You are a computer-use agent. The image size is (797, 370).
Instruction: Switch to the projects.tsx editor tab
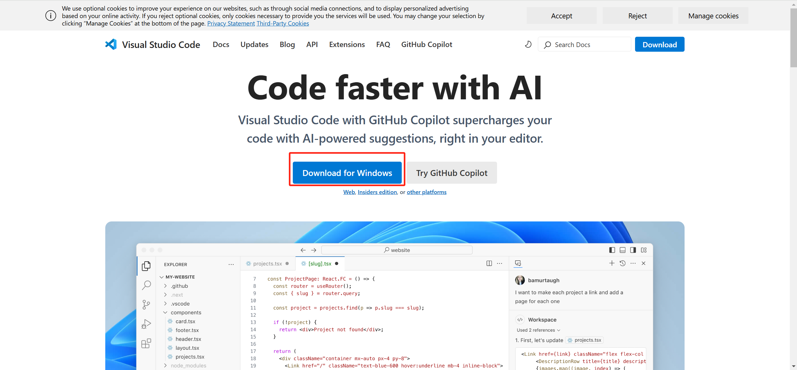pyautogui.click(x=268, y=263)
